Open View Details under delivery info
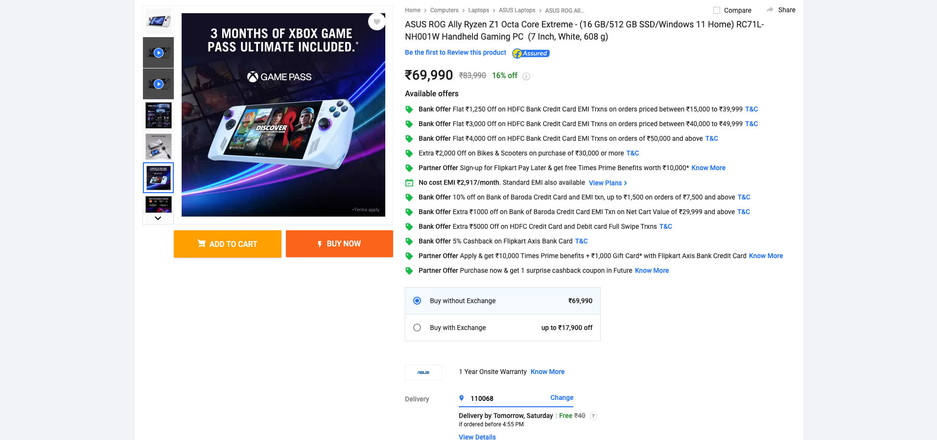 [477, 437]
